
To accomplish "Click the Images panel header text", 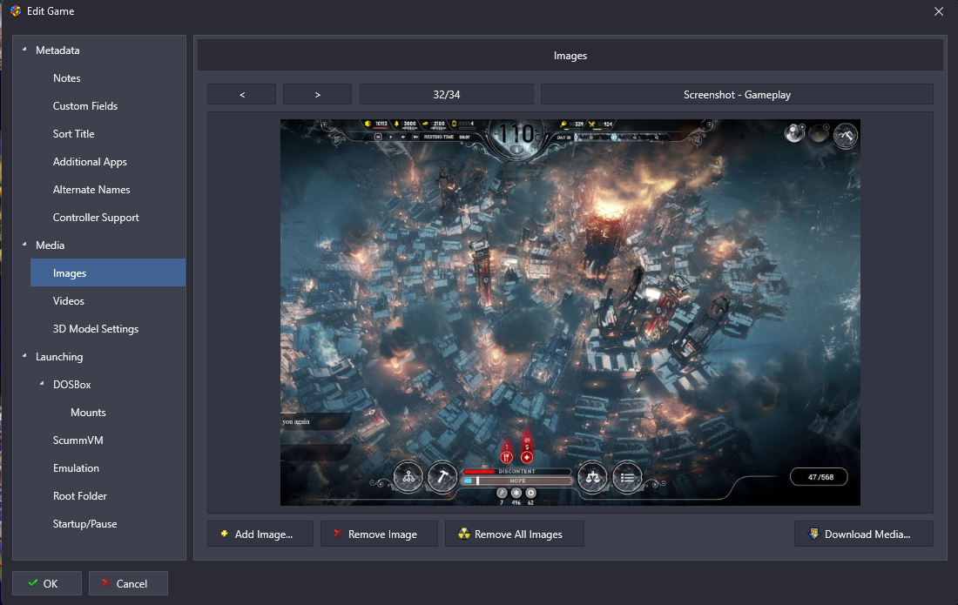I will pos(570,56).
